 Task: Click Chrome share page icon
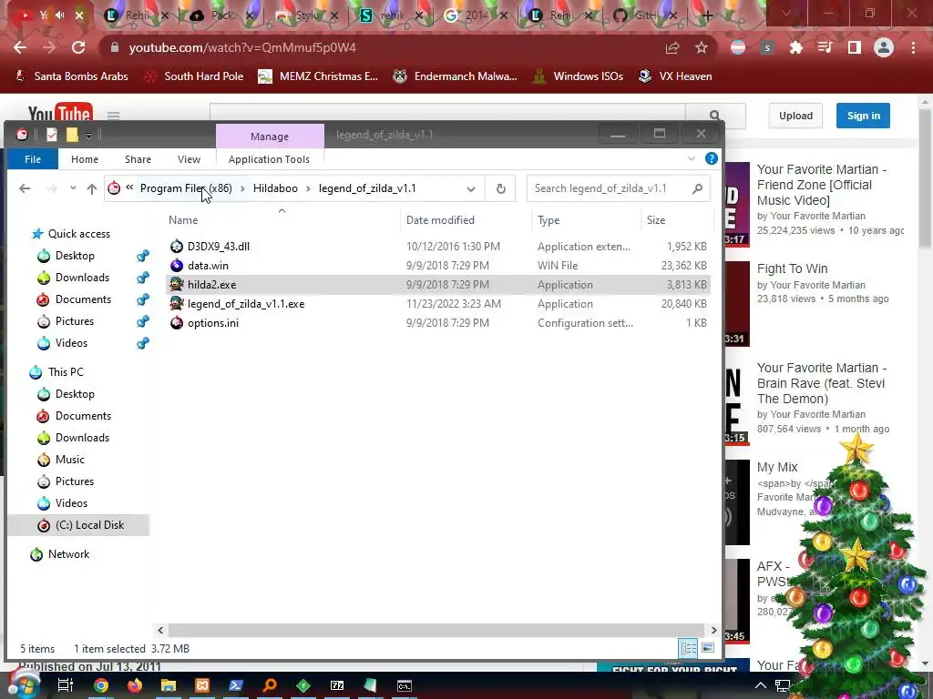(672, 47)
